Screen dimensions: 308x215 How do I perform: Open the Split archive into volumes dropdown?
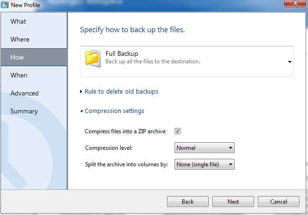pos(204,164)
